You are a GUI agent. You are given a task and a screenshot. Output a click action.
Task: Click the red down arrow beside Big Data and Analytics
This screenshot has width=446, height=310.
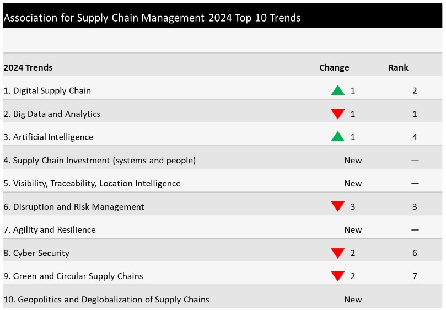point(337,114)
